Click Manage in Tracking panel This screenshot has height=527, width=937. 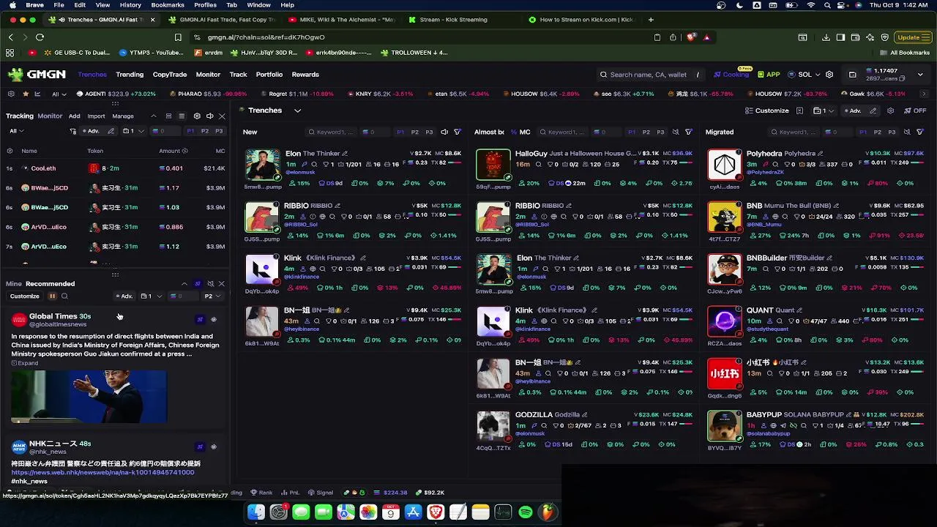click(123, 116)
